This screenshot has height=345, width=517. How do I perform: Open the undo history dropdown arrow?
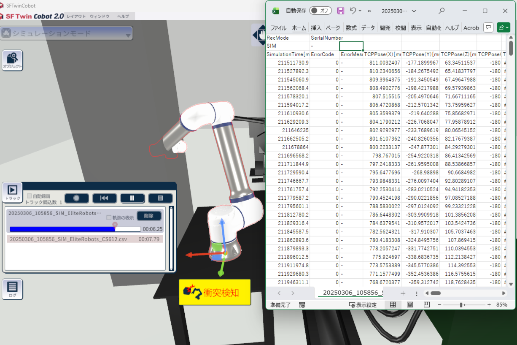tap(360, 11)
